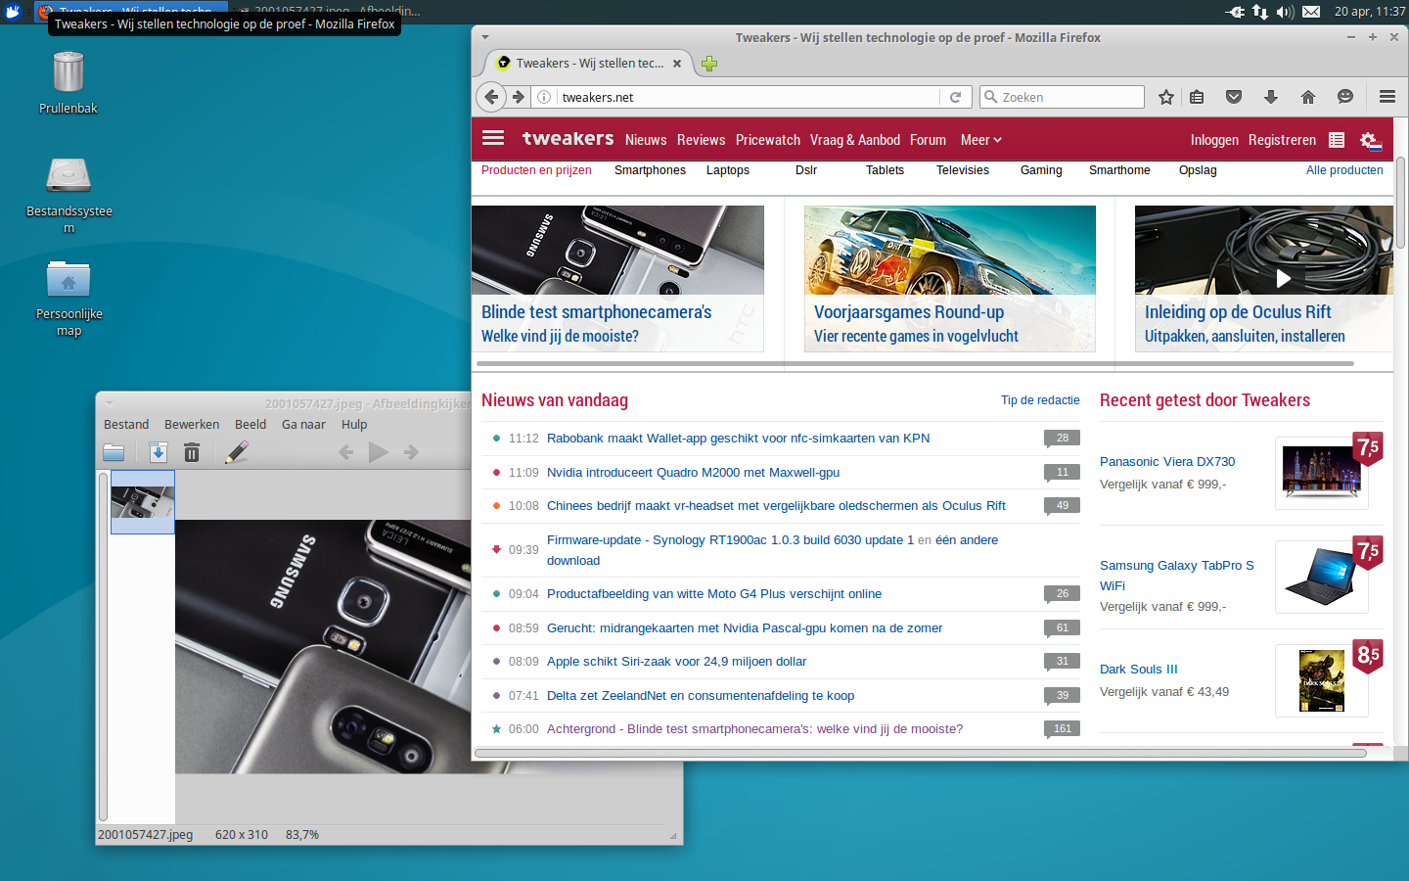Viewport: 1409px width, 881px height.
Task: Open the Bewerken menu in image viewer
Action: click(x=192, y=424)
